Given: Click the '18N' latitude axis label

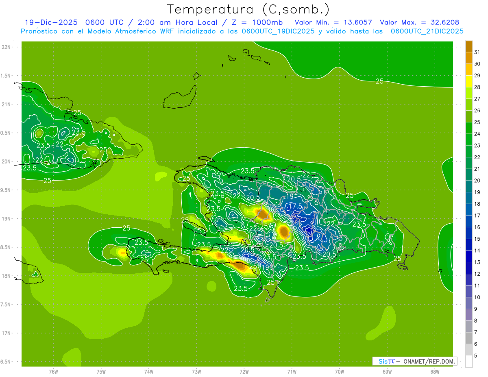Looking at the screenshot, I should click(x=6, y=276).
